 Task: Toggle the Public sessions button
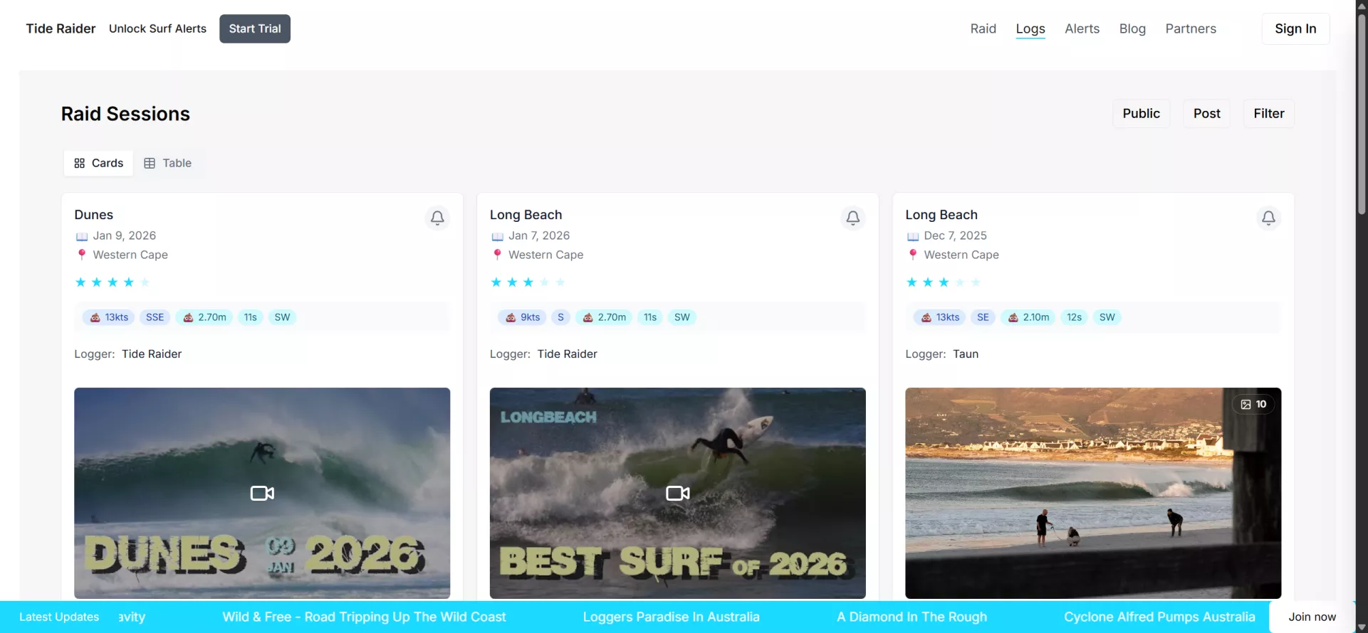[x=1141, y=114]
